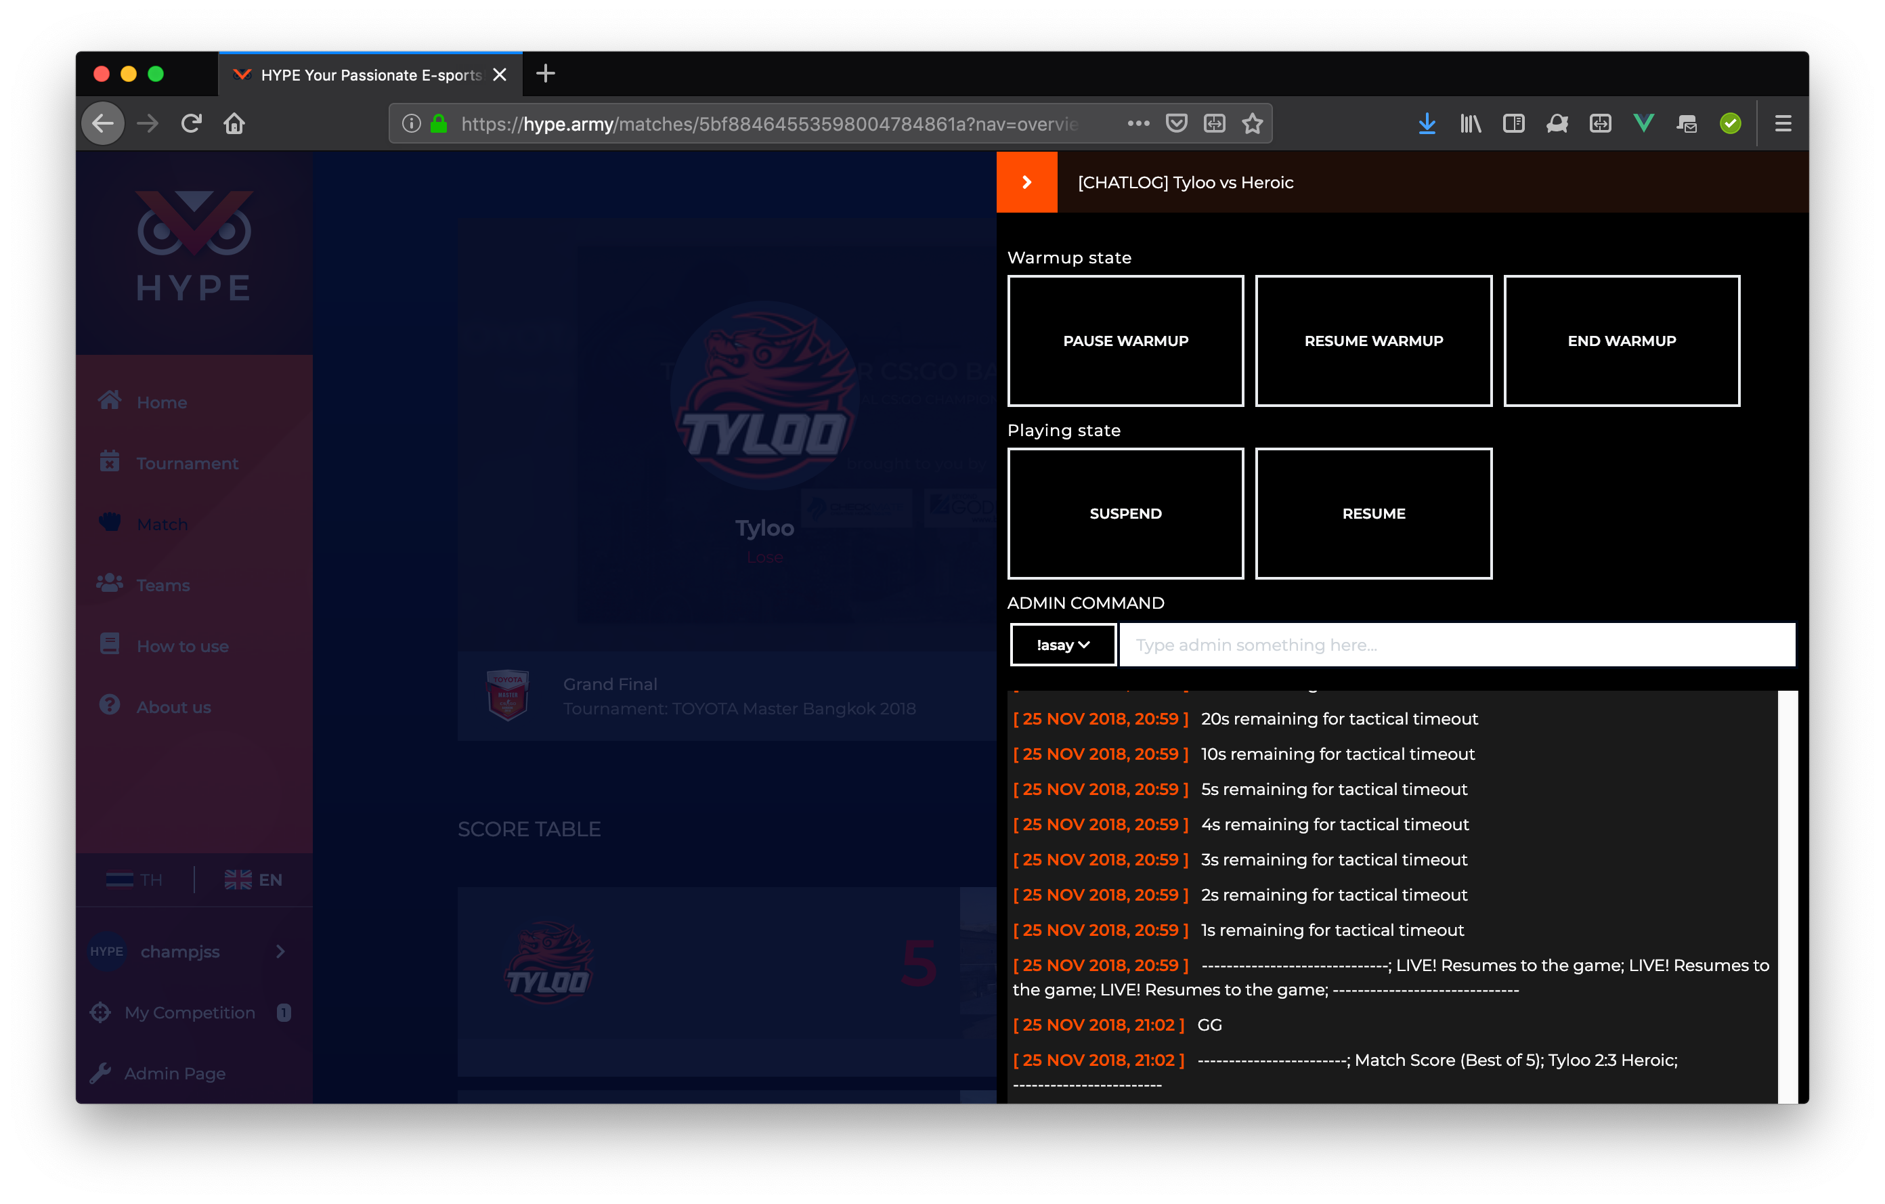Open the Firefox hamburger menu
Image resolution: width=1885 pixels, height=1204 pixels.
pyautogui.click(x=1783, y=124)
